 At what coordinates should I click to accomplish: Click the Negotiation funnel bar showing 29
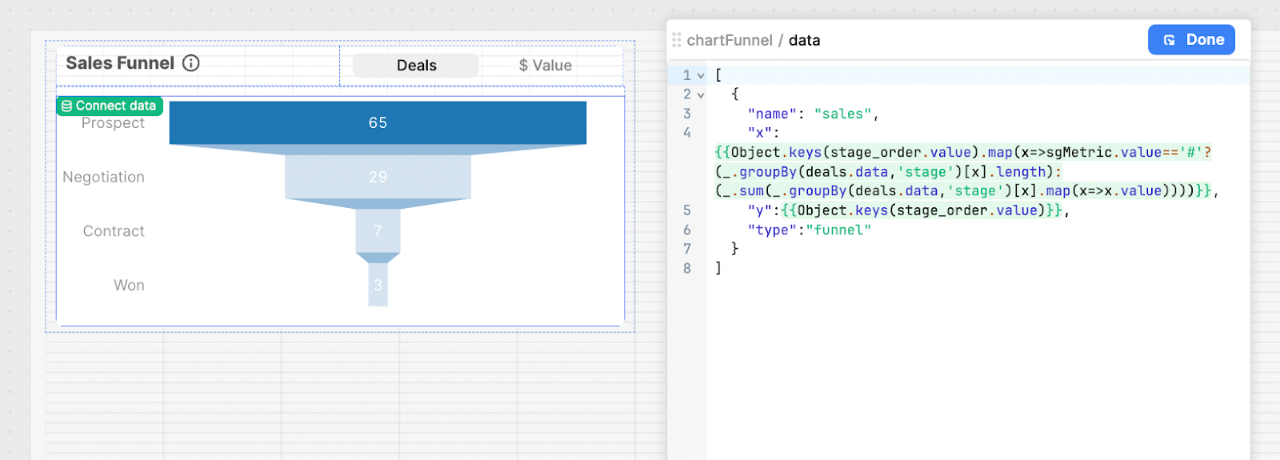coord(378,177)
